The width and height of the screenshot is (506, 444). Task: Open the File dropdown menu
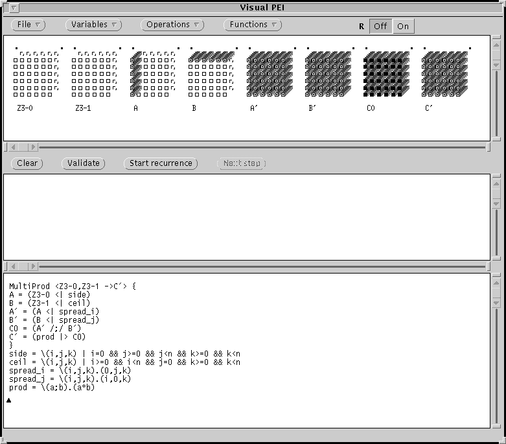29,25
